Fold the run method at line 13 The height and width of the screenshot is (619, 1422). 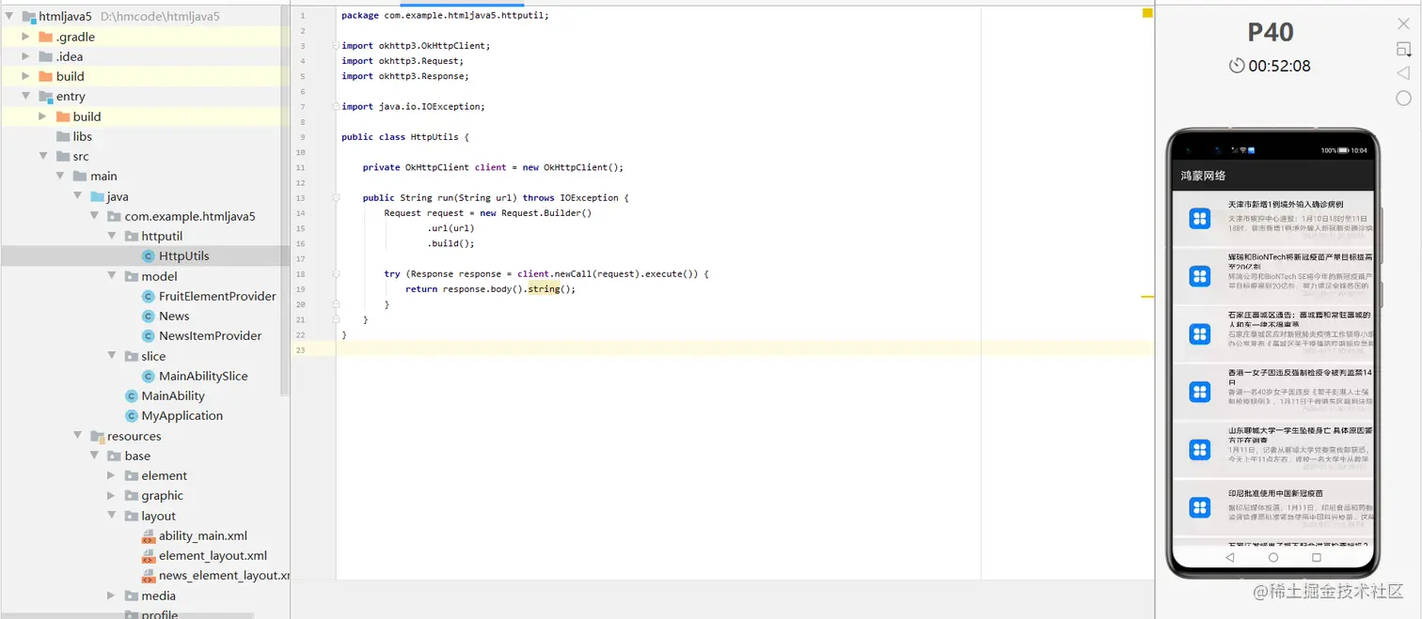336,197
